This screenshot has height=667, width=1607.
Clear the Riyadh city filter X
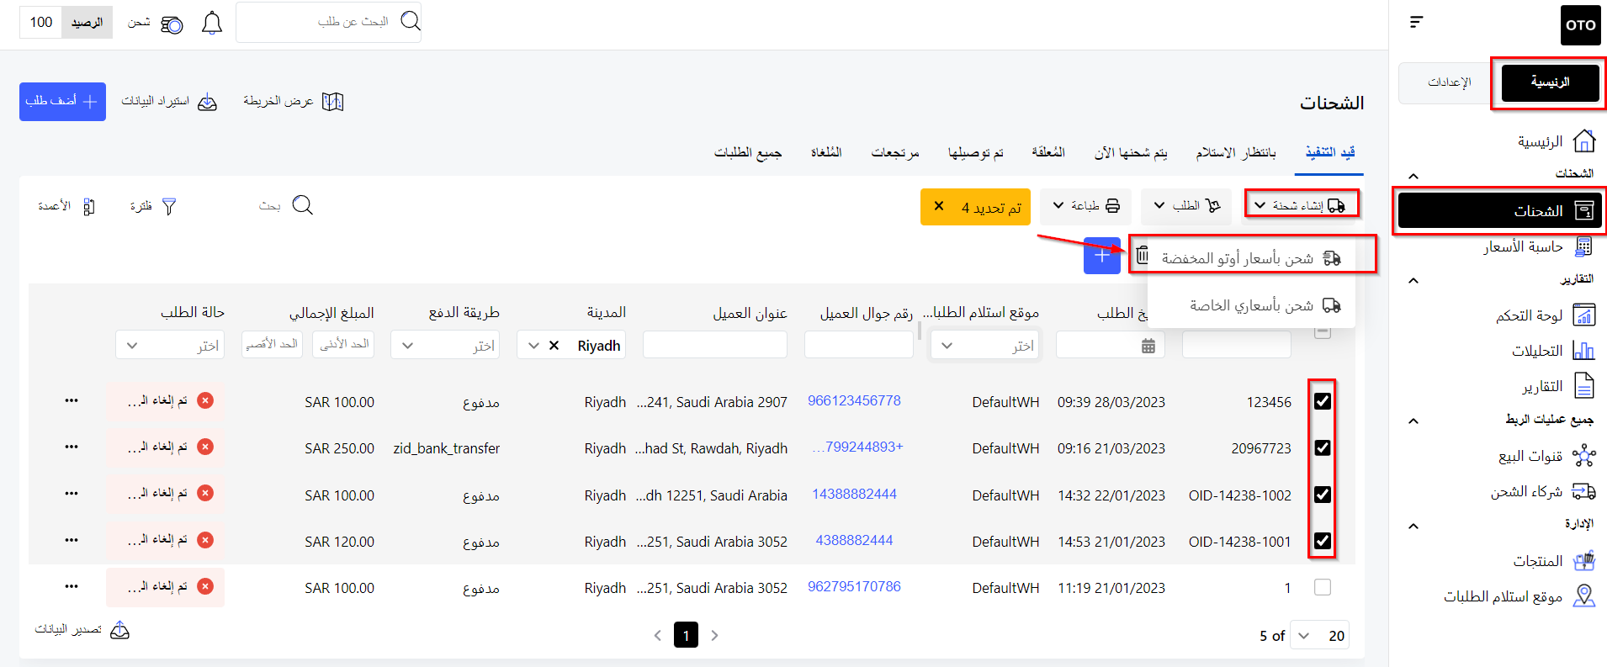(554, 346)
